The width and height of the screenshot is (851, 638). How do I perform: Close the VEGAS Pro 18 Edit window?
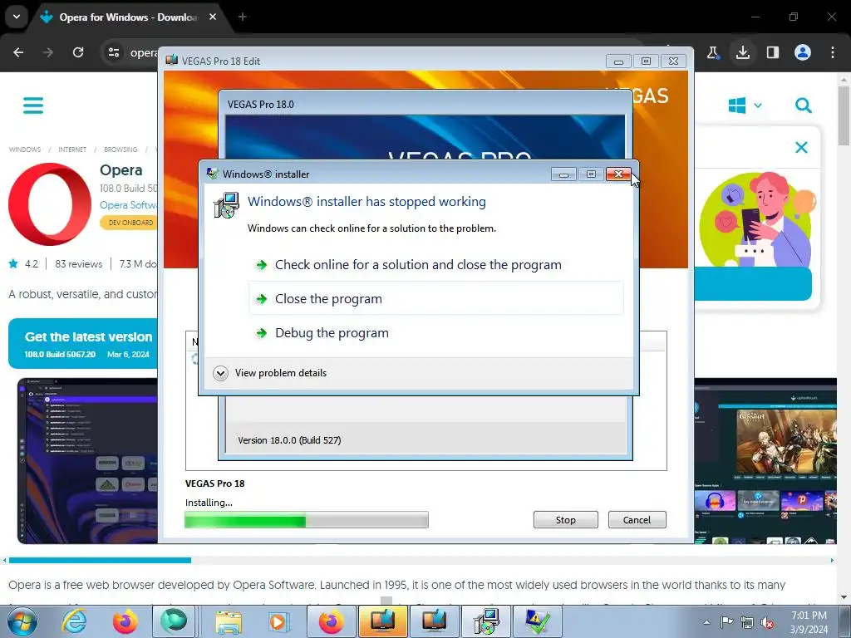[x=673, y=61]
